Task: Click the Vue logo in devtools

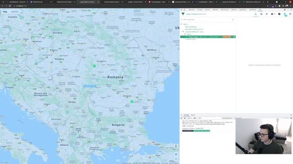Action: coord(183,14)
